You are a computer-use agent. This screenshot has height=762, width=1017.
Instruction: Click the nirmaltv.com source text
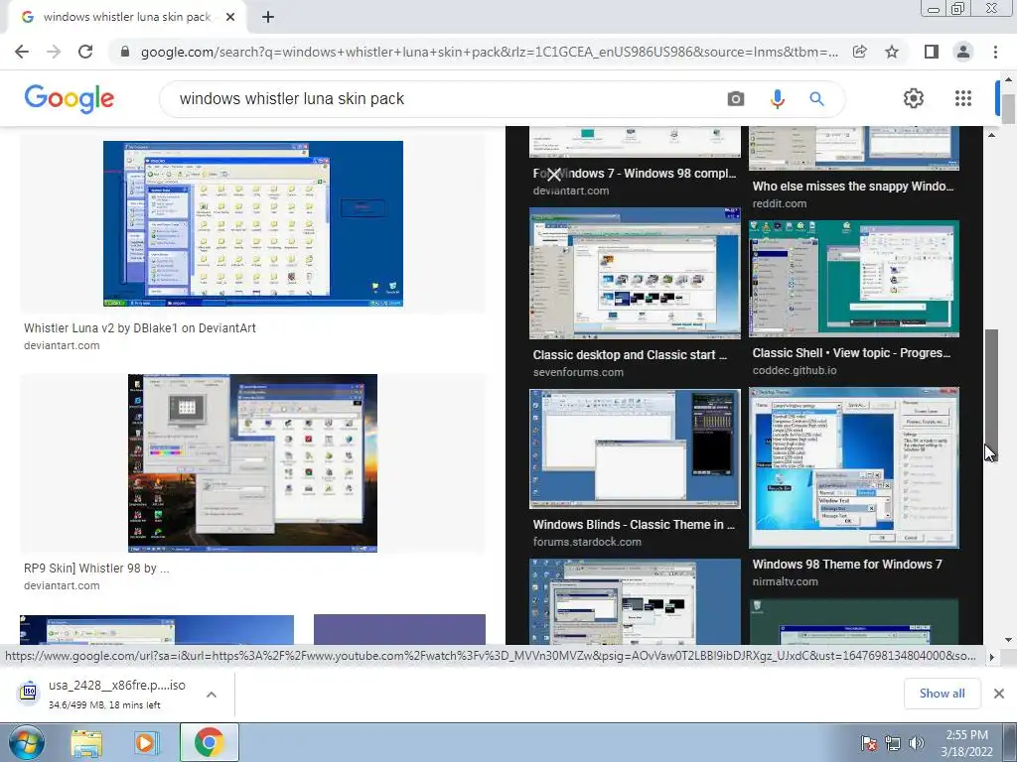785,581
